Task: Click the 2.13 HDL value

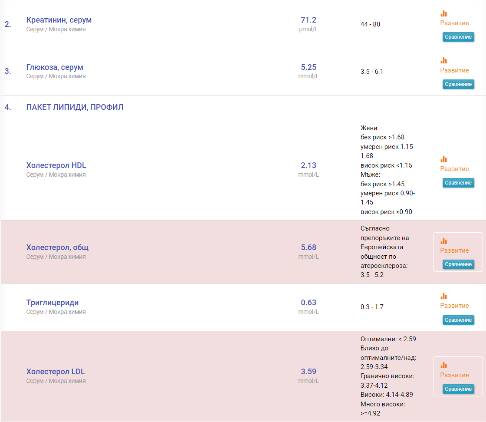Action: pyautogui.click(x=309, y=165)
